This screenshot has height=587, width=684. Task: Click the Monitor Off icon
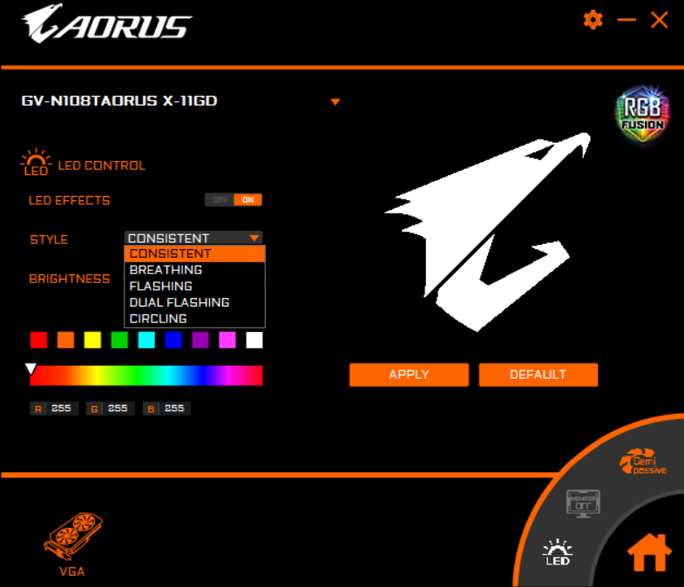[x=583, y=503]
